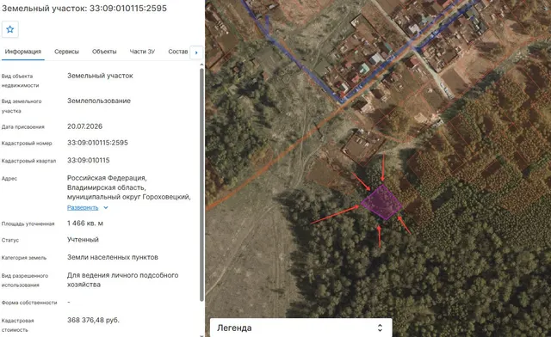Viewport: 551px width, 337px height.
Task: Expand full address via Развернуть link
Action: (83, 207)
